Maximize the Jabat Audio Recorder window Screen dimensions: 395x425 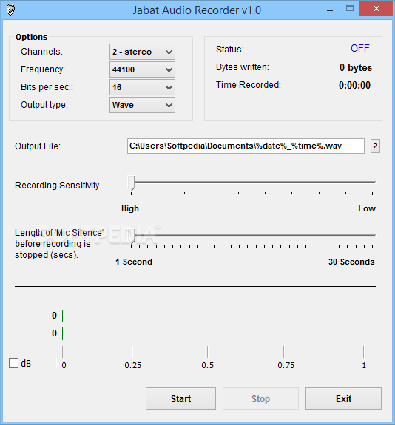pos(350,9)
